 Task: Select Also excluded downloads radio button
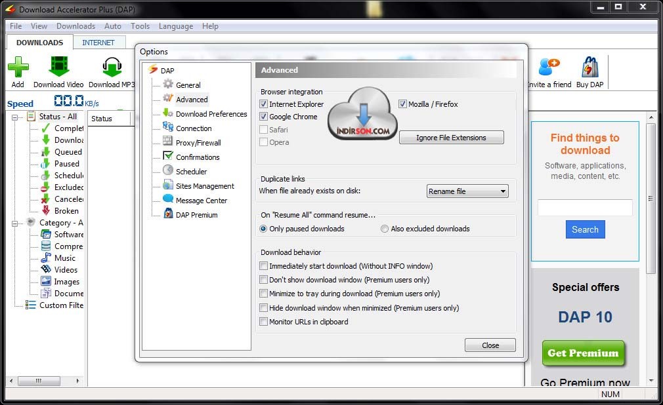coord(385,229)
